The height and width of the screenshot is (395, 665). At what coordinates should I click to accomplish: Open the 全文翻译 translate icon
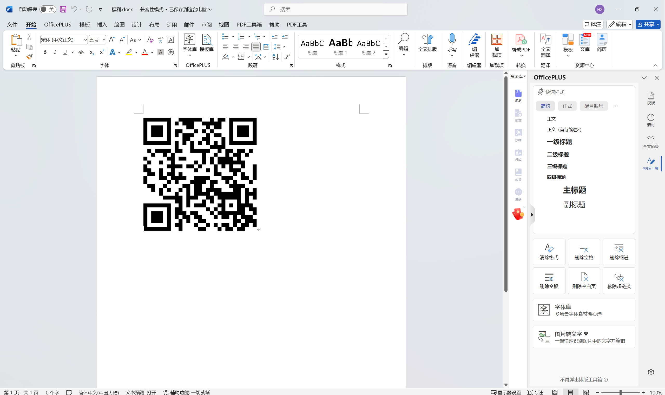pos(545,45)
